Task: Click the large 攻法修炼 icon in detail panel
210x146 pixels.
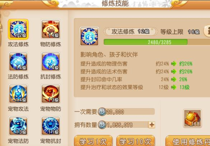Action: tap(89, 37)
